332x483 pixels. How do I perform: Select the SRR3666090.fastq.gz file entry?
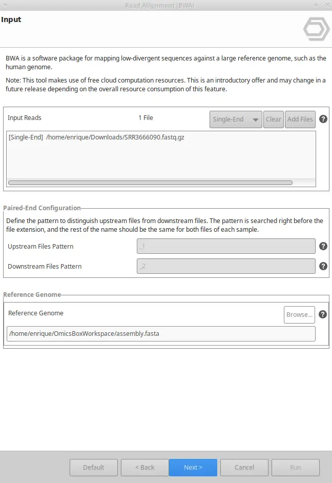point(96,137)
